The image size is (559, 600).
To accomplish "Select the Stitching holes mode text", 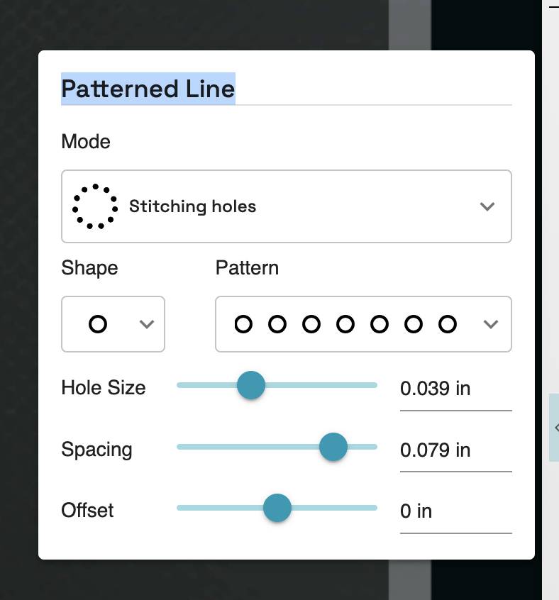I will coord(192,206).
